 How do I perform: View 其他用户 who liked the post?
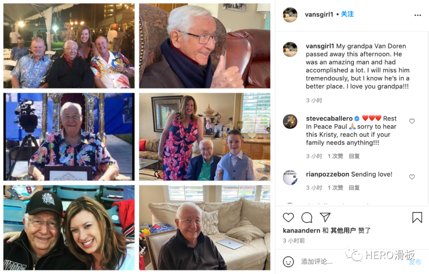tap(343, 231)
